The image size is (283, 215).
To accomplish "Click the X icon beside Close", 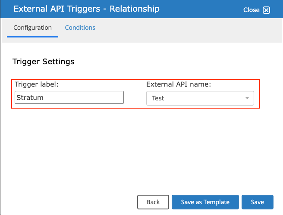I will 266,10.
